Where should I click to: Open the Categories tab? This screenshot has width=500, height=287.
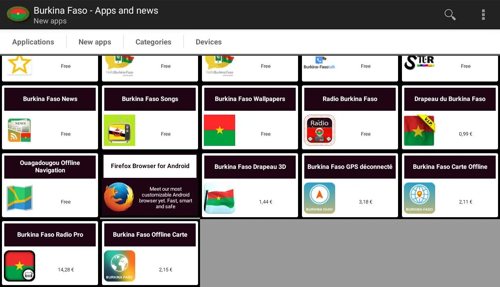[154, 42]
